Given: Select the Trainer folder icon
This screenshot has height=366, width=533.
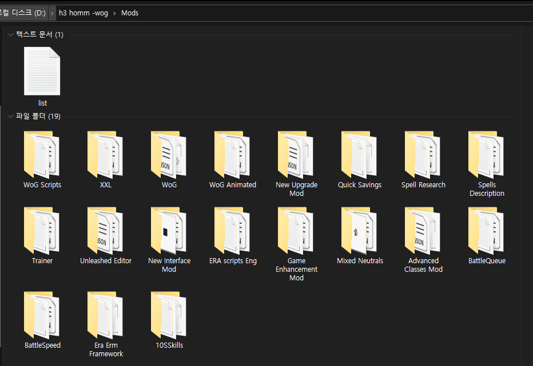Looking at the screenshot, I should [42, 231].
